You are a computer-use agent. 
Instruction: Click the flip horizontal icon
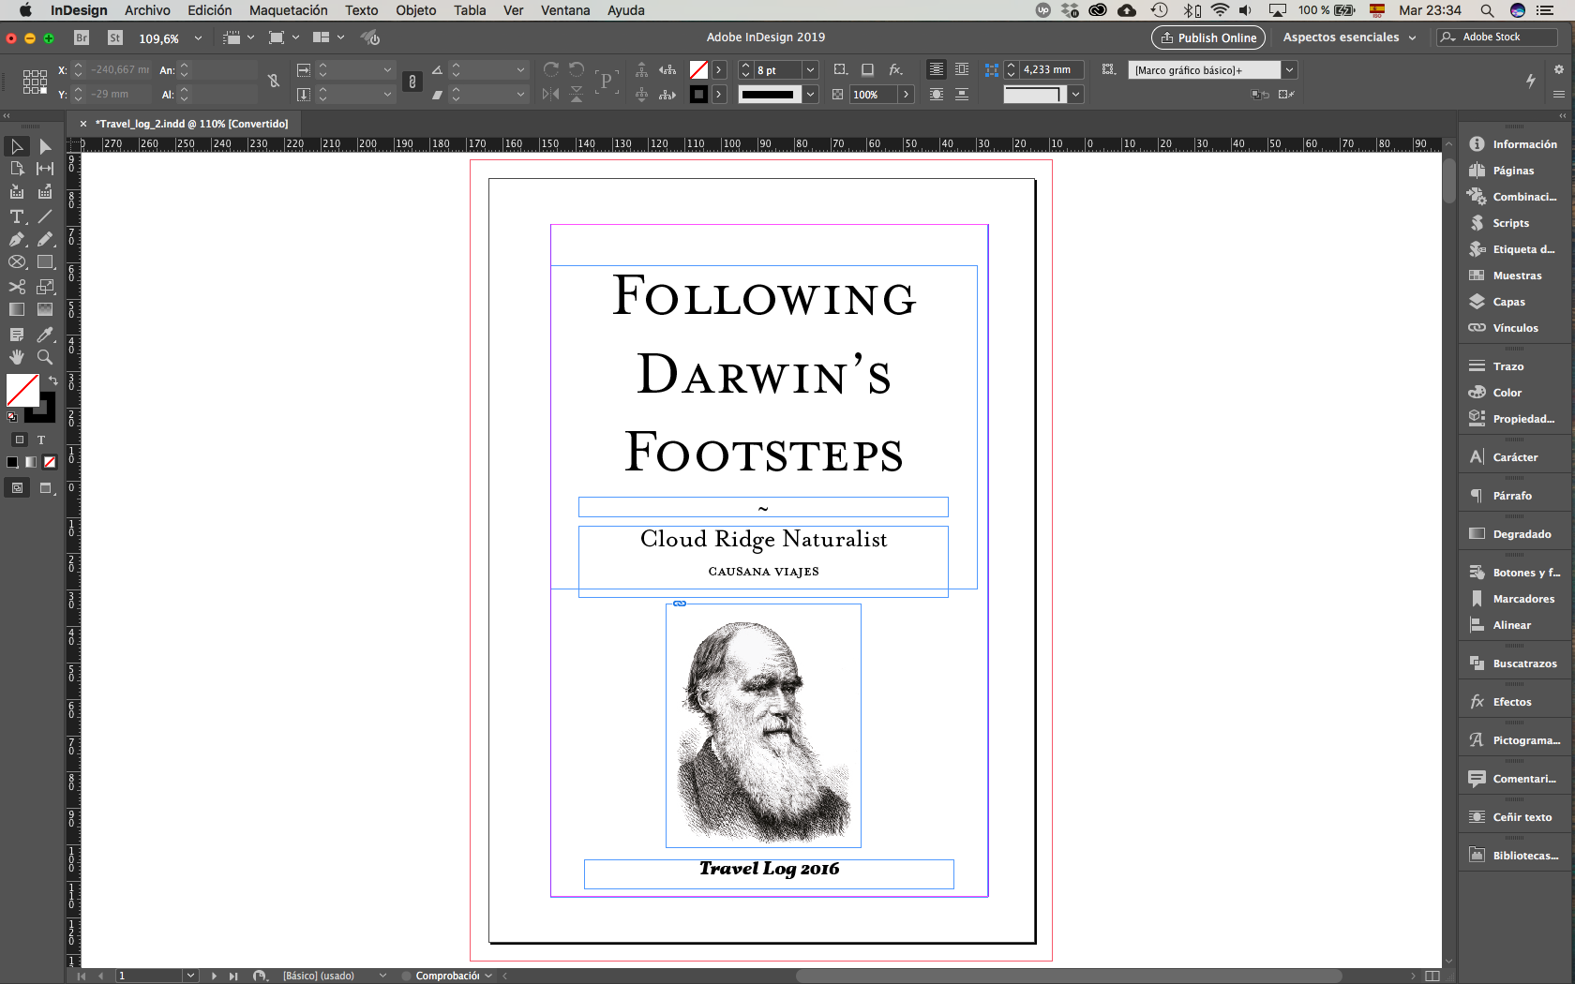551,94
